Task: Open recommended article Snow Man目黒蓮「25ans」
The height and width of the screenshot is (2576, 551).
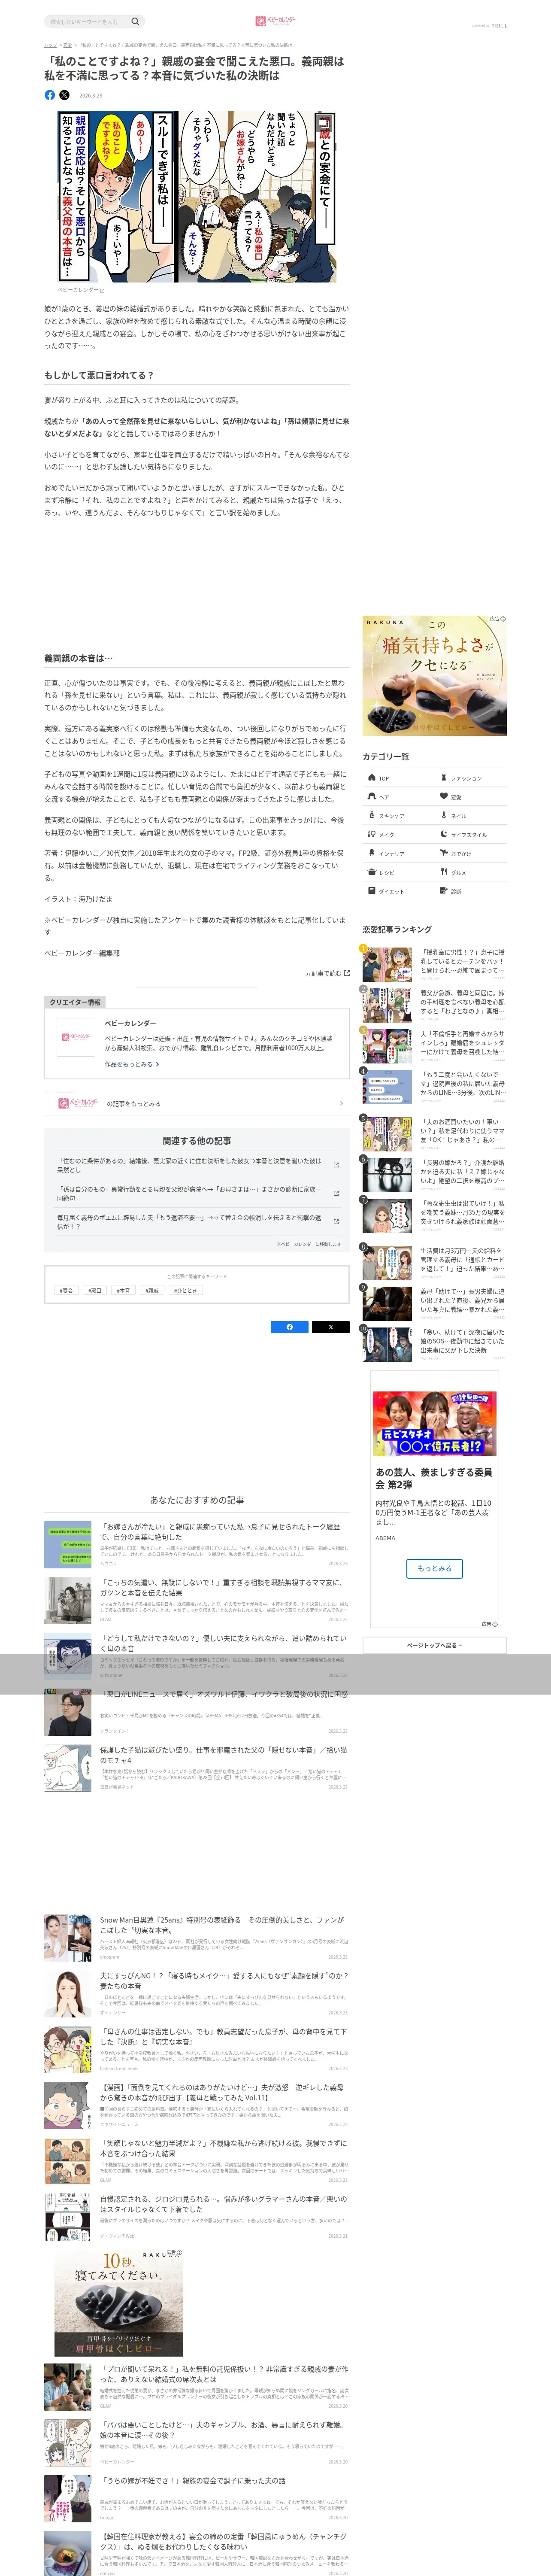Action: pyautogui.click(x=196, y=1937)
